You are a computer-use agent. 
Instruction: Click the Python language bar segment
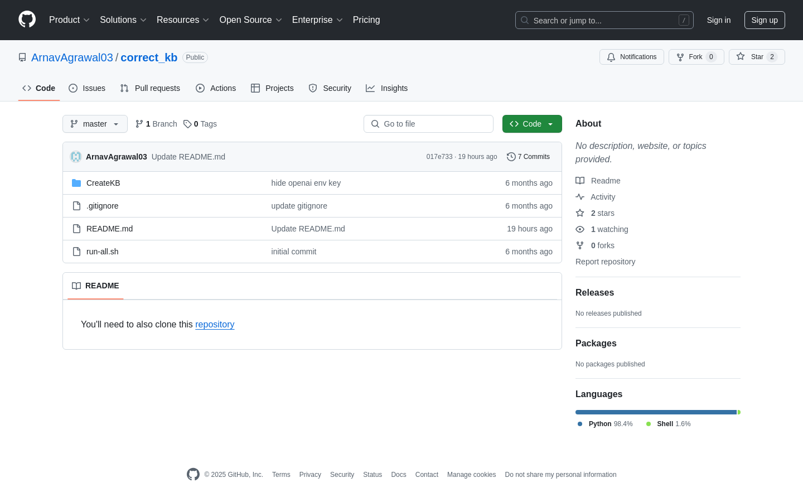(656, 412)
